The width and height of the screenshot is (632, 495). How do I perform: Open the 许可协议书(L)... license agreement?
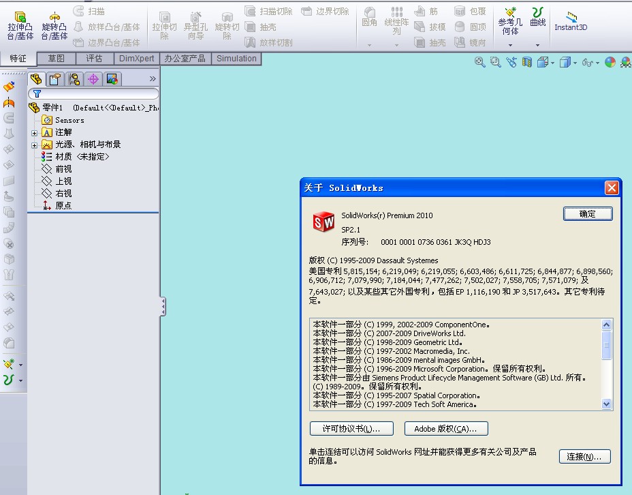tap(351, 428)
